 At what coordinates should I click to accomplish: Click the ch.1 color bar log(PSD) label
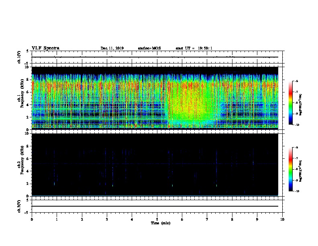(300, 105)
